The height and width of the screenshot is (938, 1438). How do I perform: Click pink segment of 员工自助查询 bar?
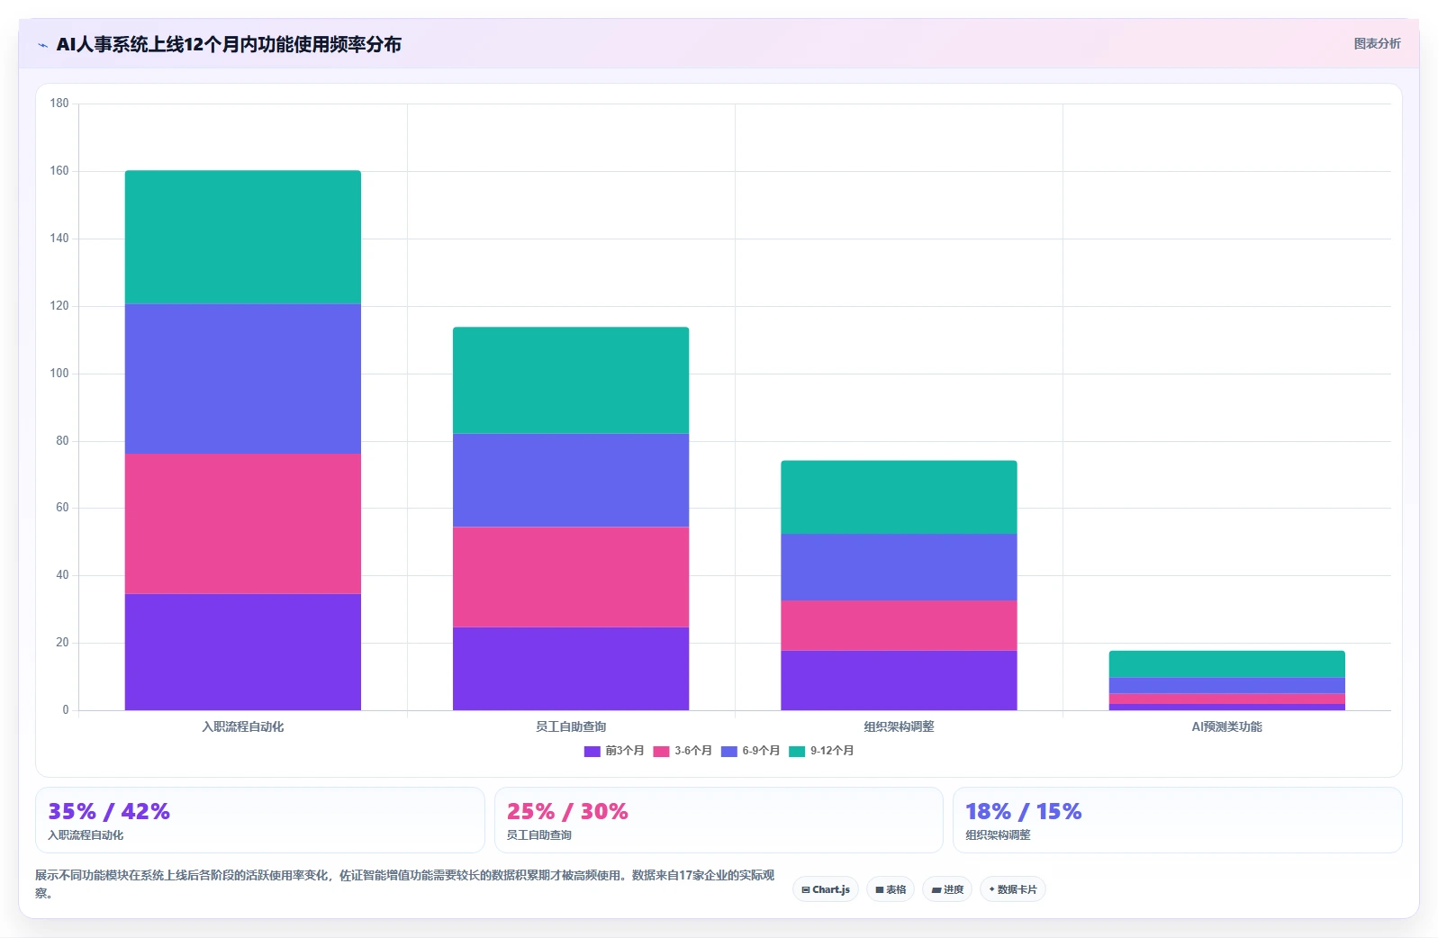point(571,577)
